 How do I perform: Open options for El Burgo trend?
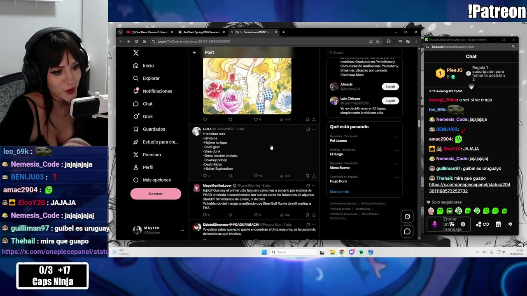point(397,150)
